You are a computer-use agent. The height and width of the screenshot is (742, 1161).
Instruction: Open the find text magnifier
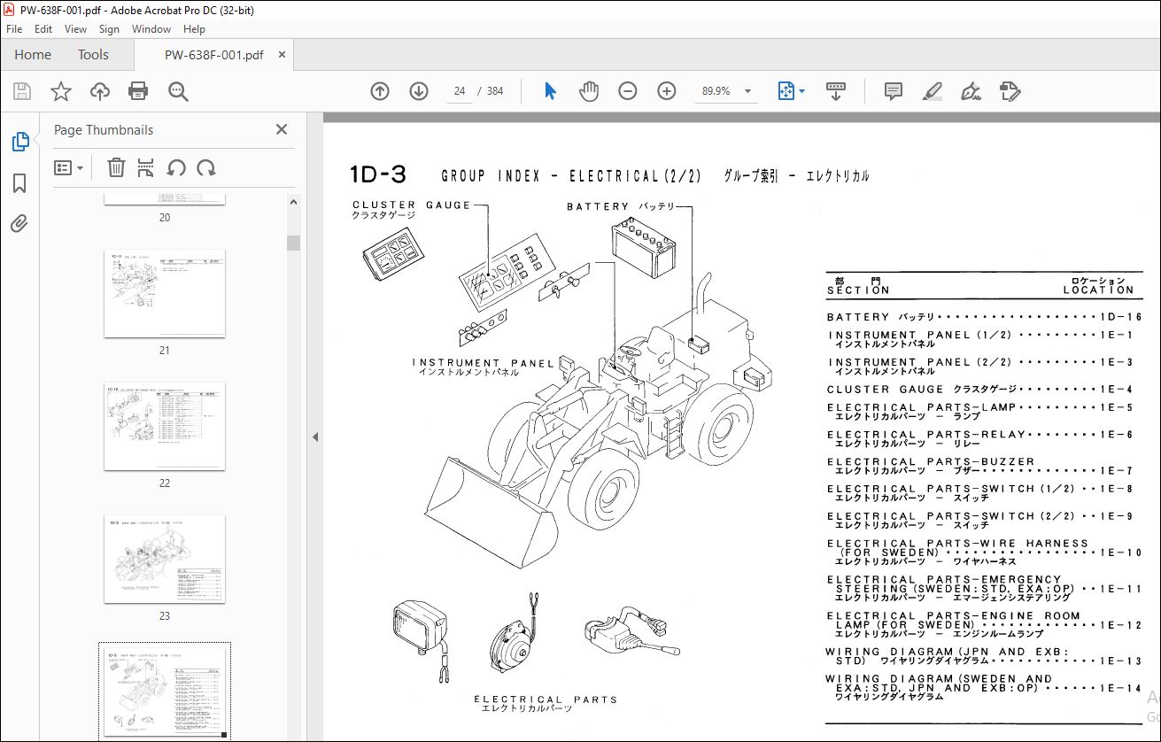click(178, 91)
